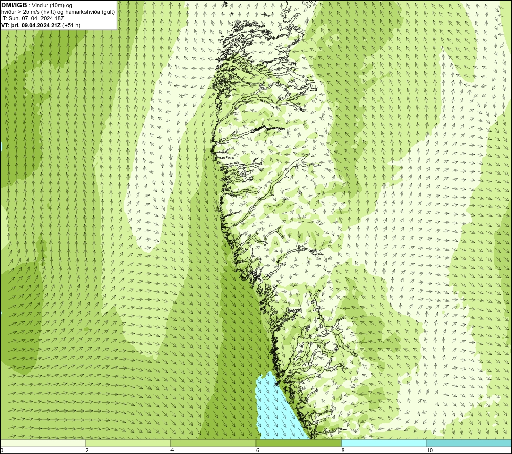Click the legend scale label "0"
Screen dimensions: 512x454
2,451
